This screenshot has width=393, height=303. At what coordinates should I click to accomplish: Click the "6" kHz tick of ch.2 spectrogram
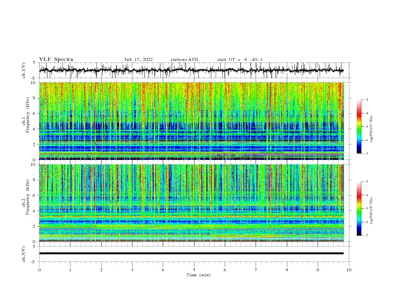point(35,196)
